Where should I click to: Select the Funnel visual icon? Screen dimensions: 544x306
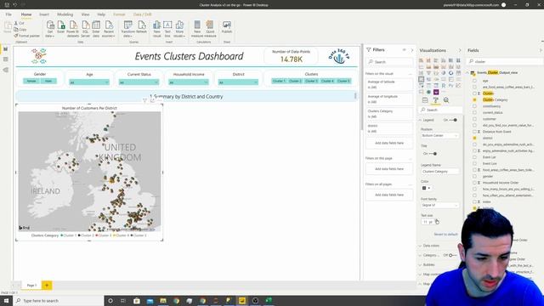428,73
